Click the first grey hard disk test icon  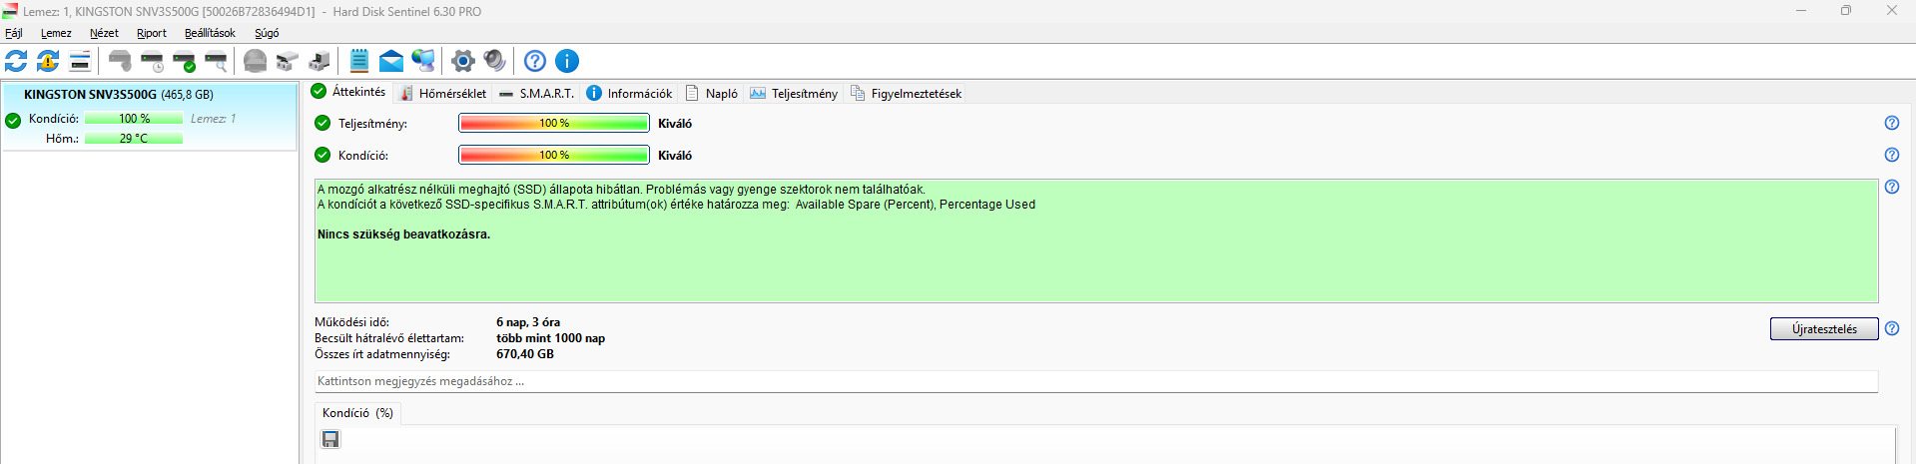[120, 61]
